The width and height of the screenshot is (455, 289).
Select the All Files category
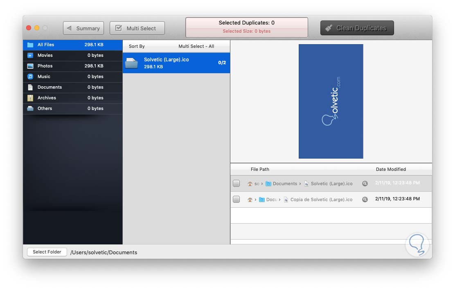(72, 45)
